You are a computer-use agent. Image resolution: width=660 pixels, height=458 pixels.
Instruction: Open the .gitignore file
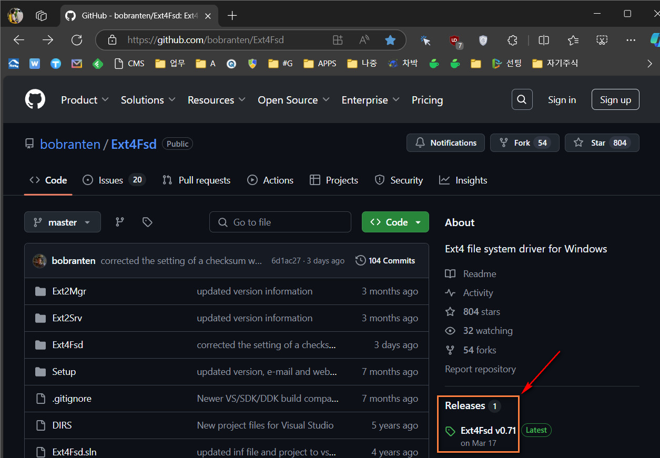[72, 399]
